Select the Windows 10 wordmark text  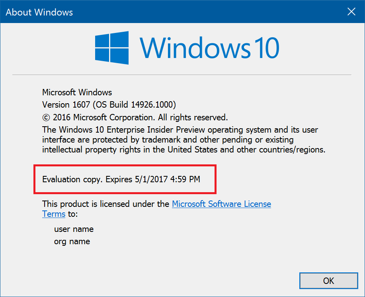209,48
